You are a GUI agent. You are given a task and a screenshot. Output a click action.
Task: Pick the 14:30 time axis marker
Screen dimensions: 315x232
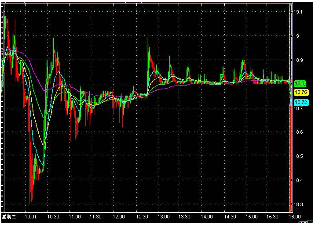(x=229, y=217)
